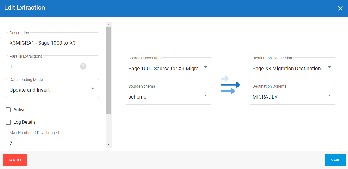Viewport: 348px width, 169px height.
Task: Click the Log Details label text
Action: pos(24,122)
